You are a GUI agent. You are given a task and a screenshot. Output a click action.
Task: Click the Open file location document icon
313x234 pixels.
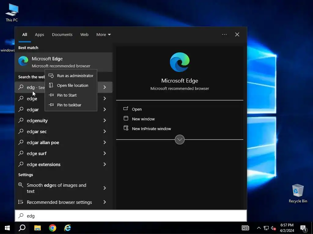tap(51, 85)
